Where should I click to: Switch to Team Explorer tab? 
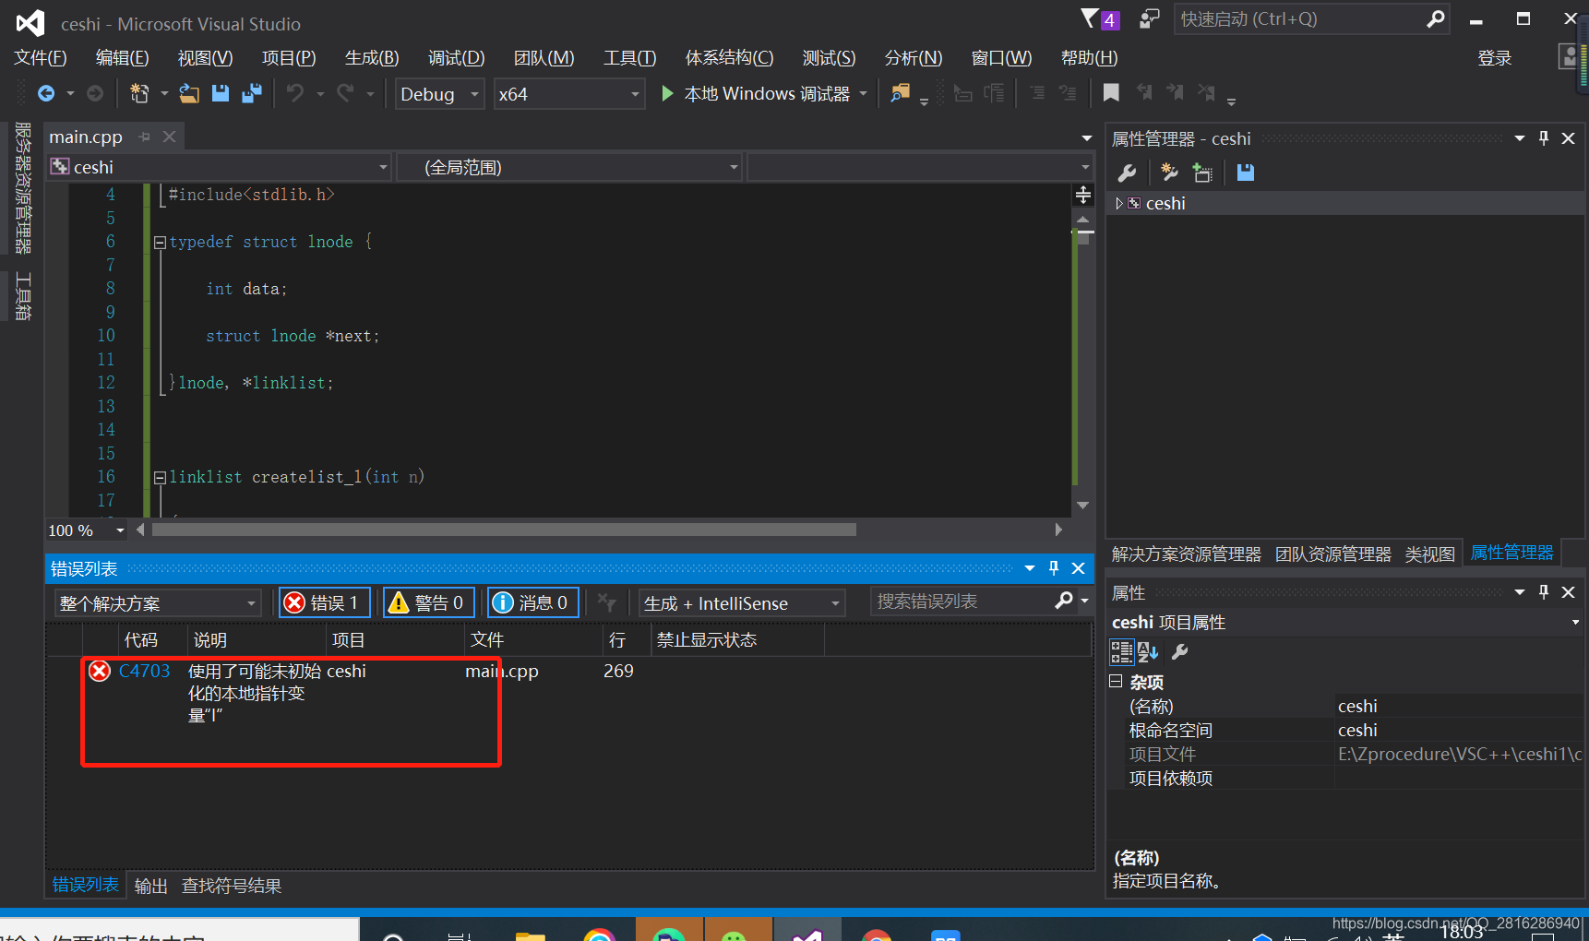1332,554
